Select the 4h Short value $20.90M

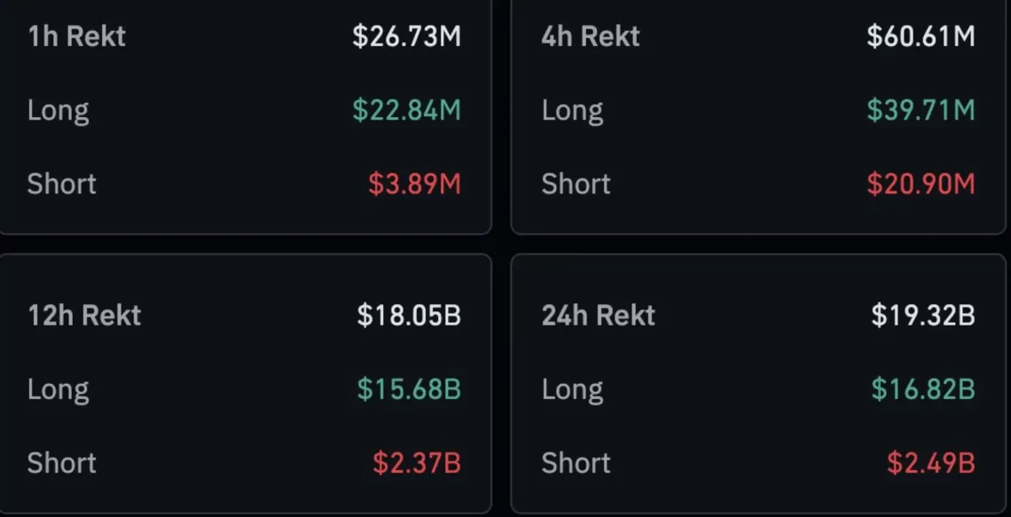point(921,184)
